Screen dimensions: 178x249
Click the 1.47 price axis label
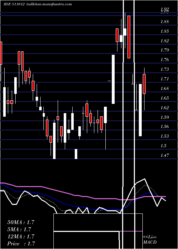tap(164, 155)
